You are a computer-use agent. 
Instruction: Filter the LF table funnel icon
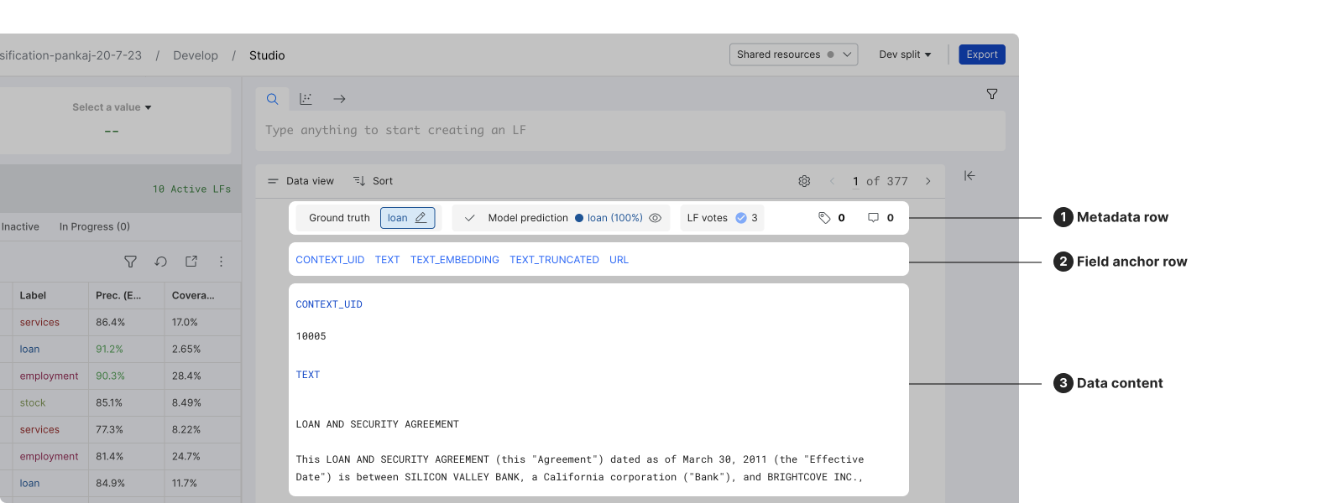(130, 262)
